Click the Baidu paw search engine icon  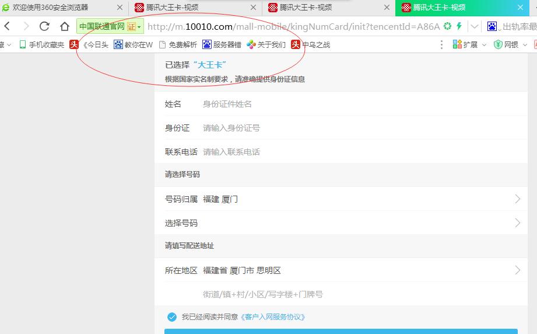(492, 26)
